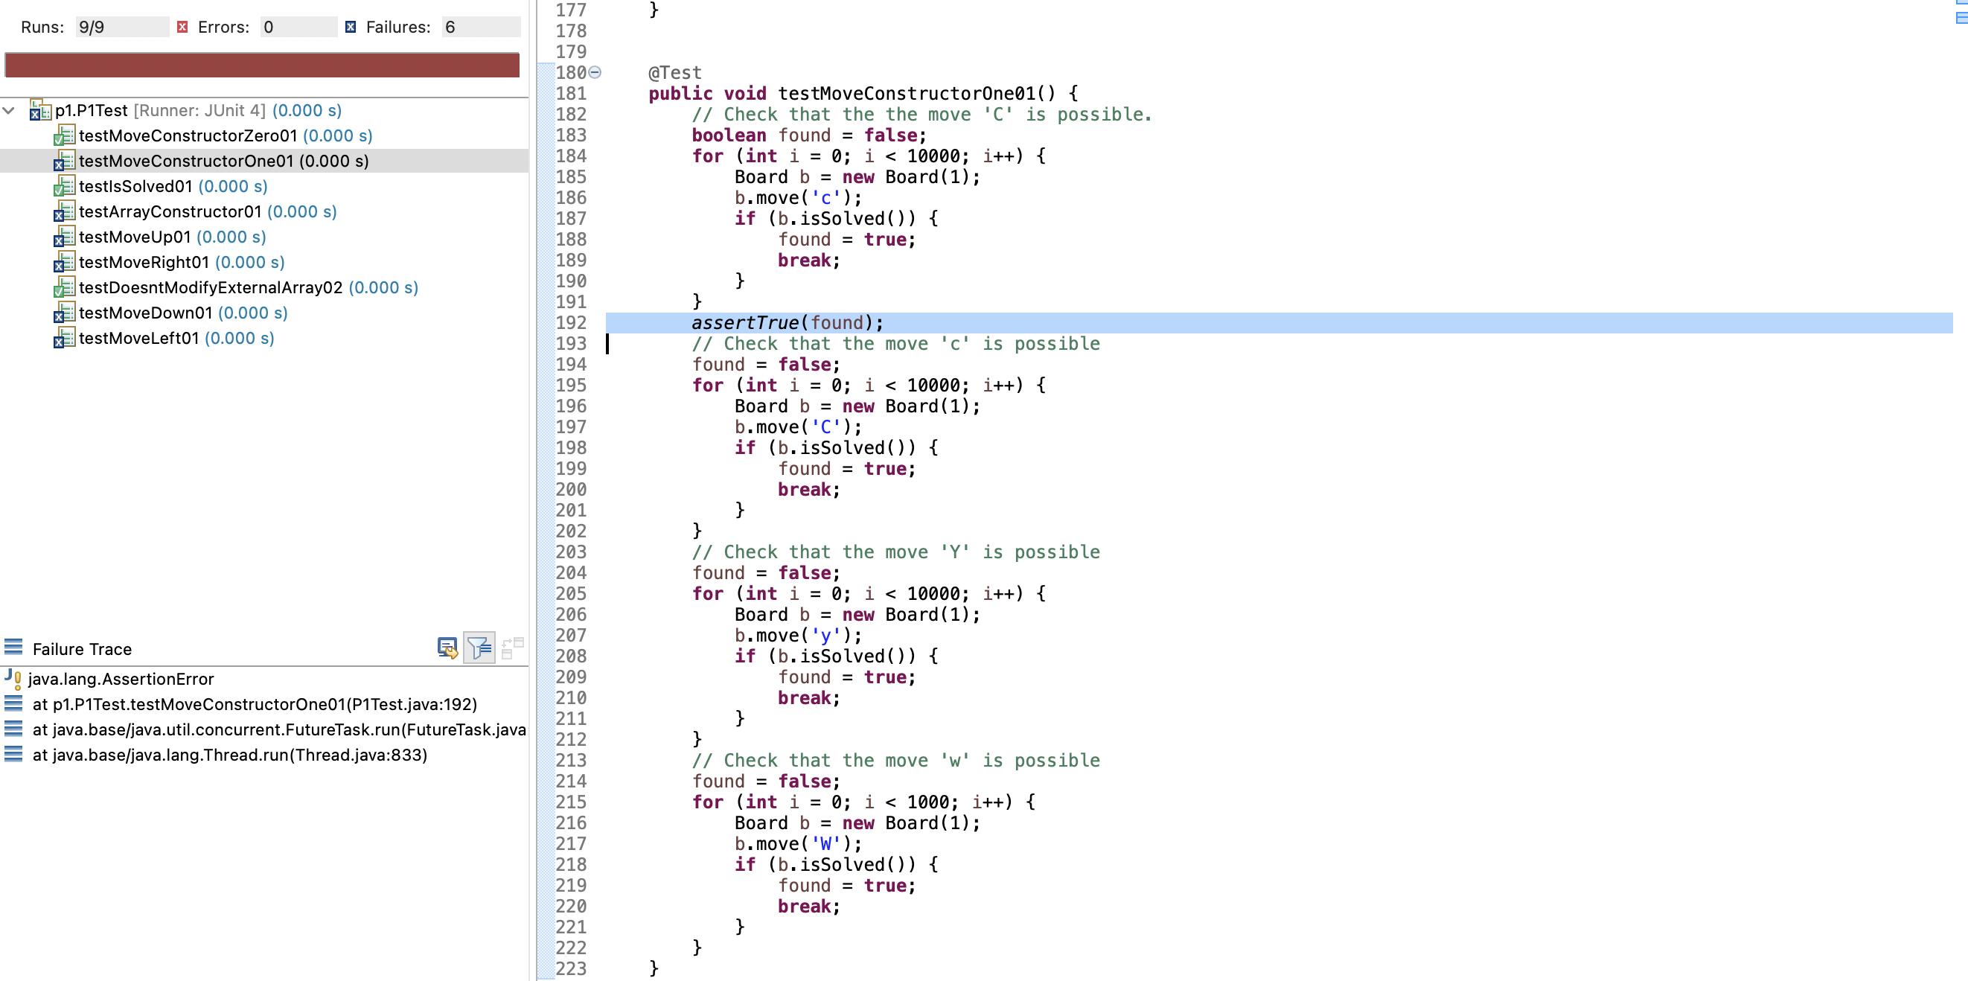This screenshot has height=981, width=1968.
Task: Toggle the Filter Stack Trace funnel icon
Action: click(x=479, y=647)
